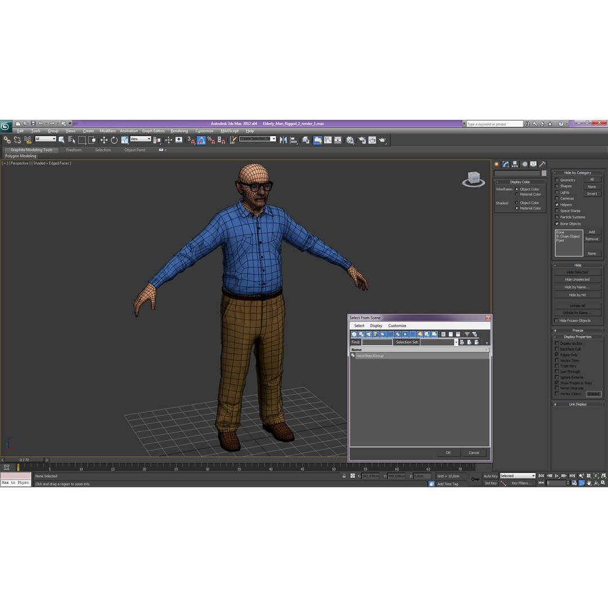
Task: Click the Mirror tool icon
Action: pyautogui.click(x=283, y=140)
